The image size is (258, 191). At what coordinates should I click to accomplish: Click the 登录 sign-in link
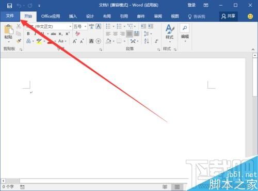click(191, 5)
